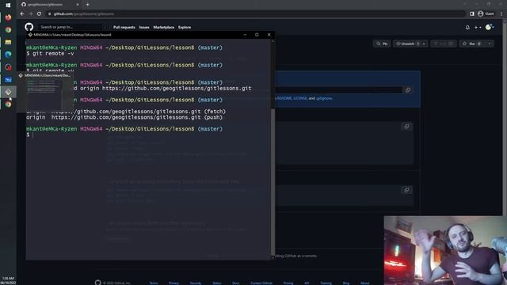Screen dimensions: 507x285
Task: Copy the push-existing-repository command block
Action: [x=406, y=190]
